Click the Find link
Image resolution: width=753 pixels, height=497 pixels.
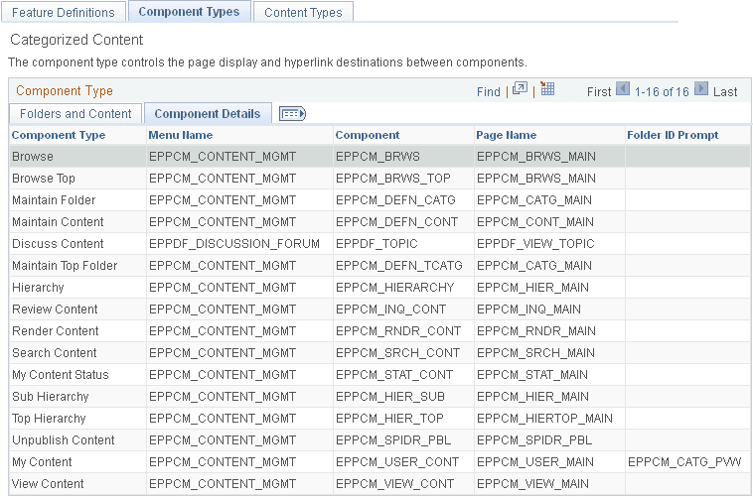coord(489,91)
